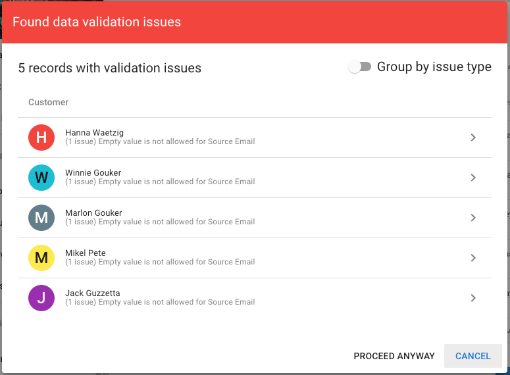Screen dimensions: 510x375
Task: Click the teal W avatar for Winnie Gouker
Action: click(x=41, y=178)
